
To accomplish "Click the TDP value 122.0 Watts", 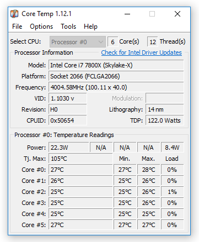I will pos(165,120).
